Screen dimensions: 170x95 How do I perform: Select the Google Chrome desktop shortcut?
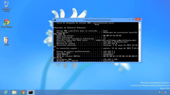[x=6, y=23]
